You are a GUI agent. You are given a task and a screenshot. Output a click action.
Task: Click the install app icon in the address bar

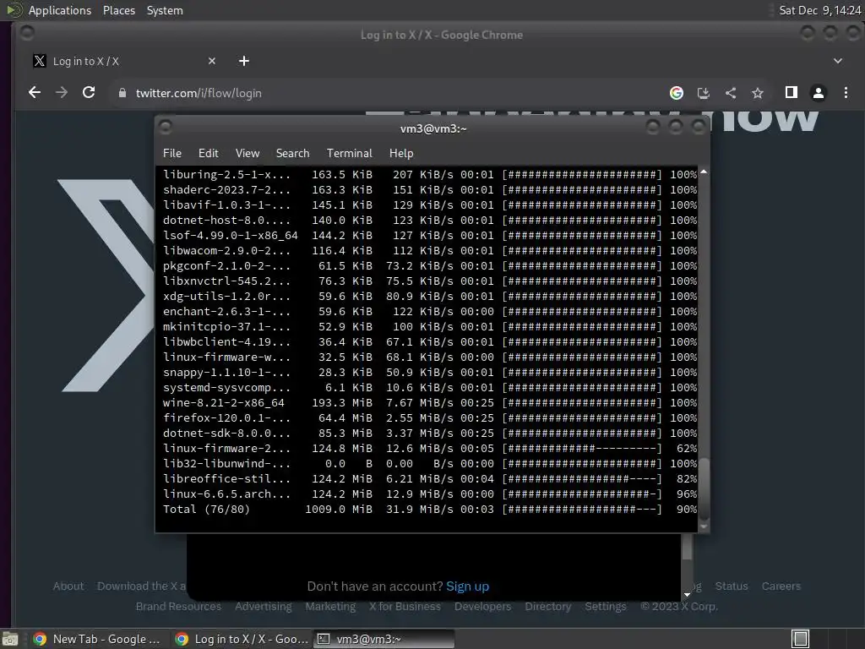click(704, 93)
